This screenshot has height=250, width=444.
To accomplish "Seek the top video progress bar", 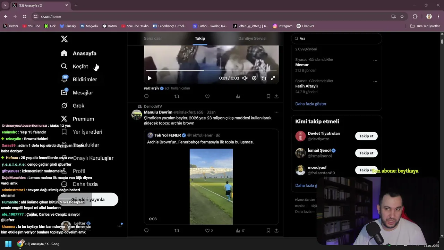I will (x=211, y=70).
